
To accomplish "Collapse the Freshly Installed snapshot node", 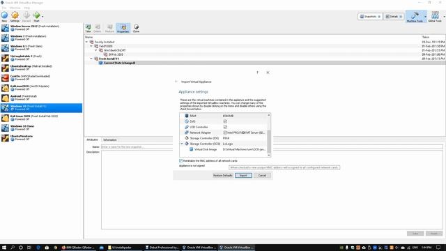I will pos(86,42).
